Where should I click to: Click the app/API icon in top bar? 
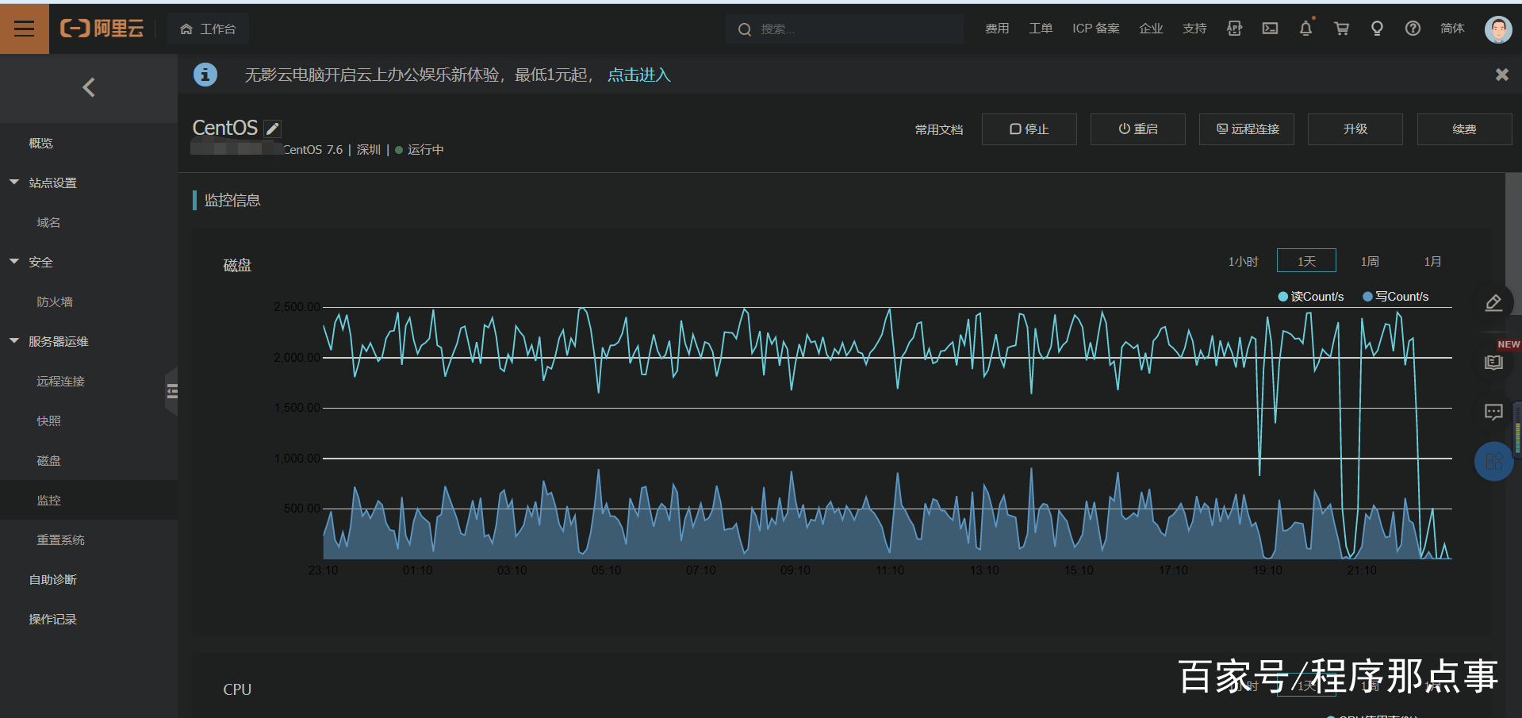[1234, 29]
